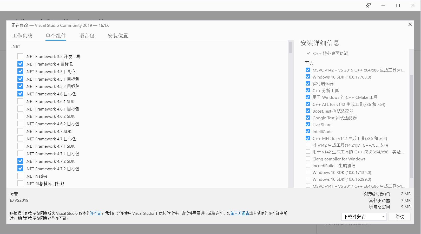Select the 单个组件 tab

(56, 36)
